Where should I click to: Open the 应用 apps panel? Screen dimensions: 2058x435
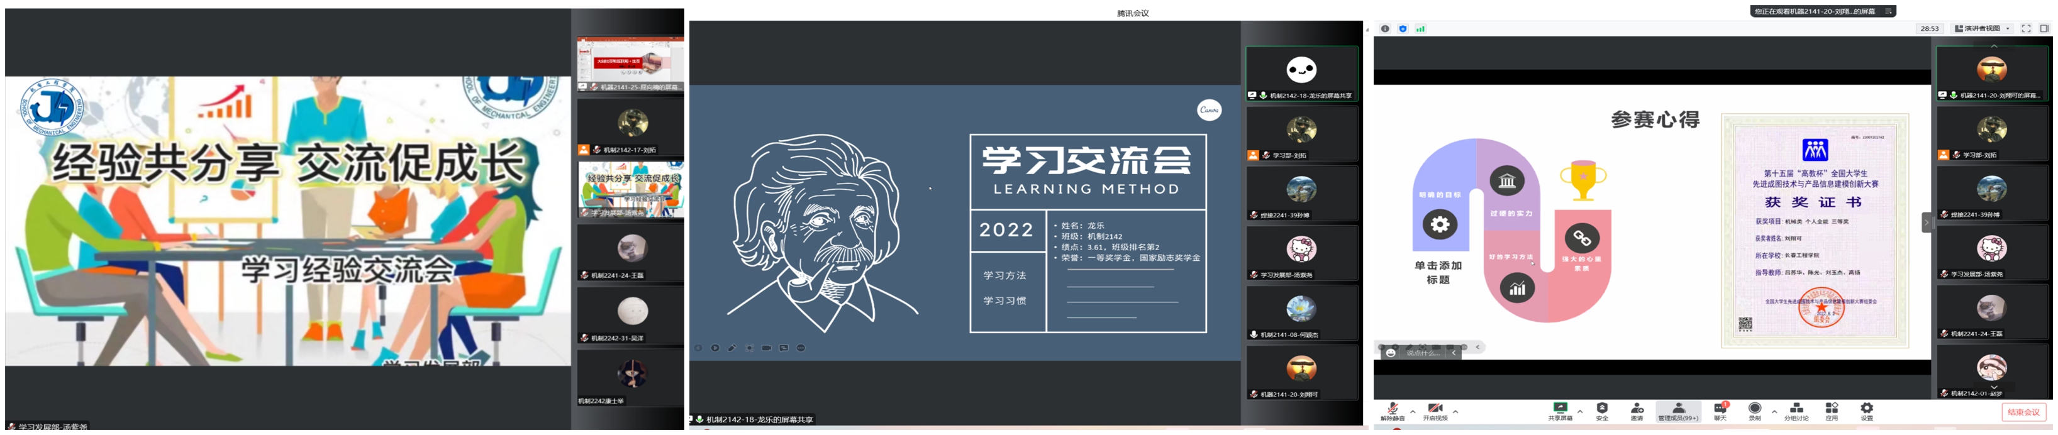point(1831,412)
